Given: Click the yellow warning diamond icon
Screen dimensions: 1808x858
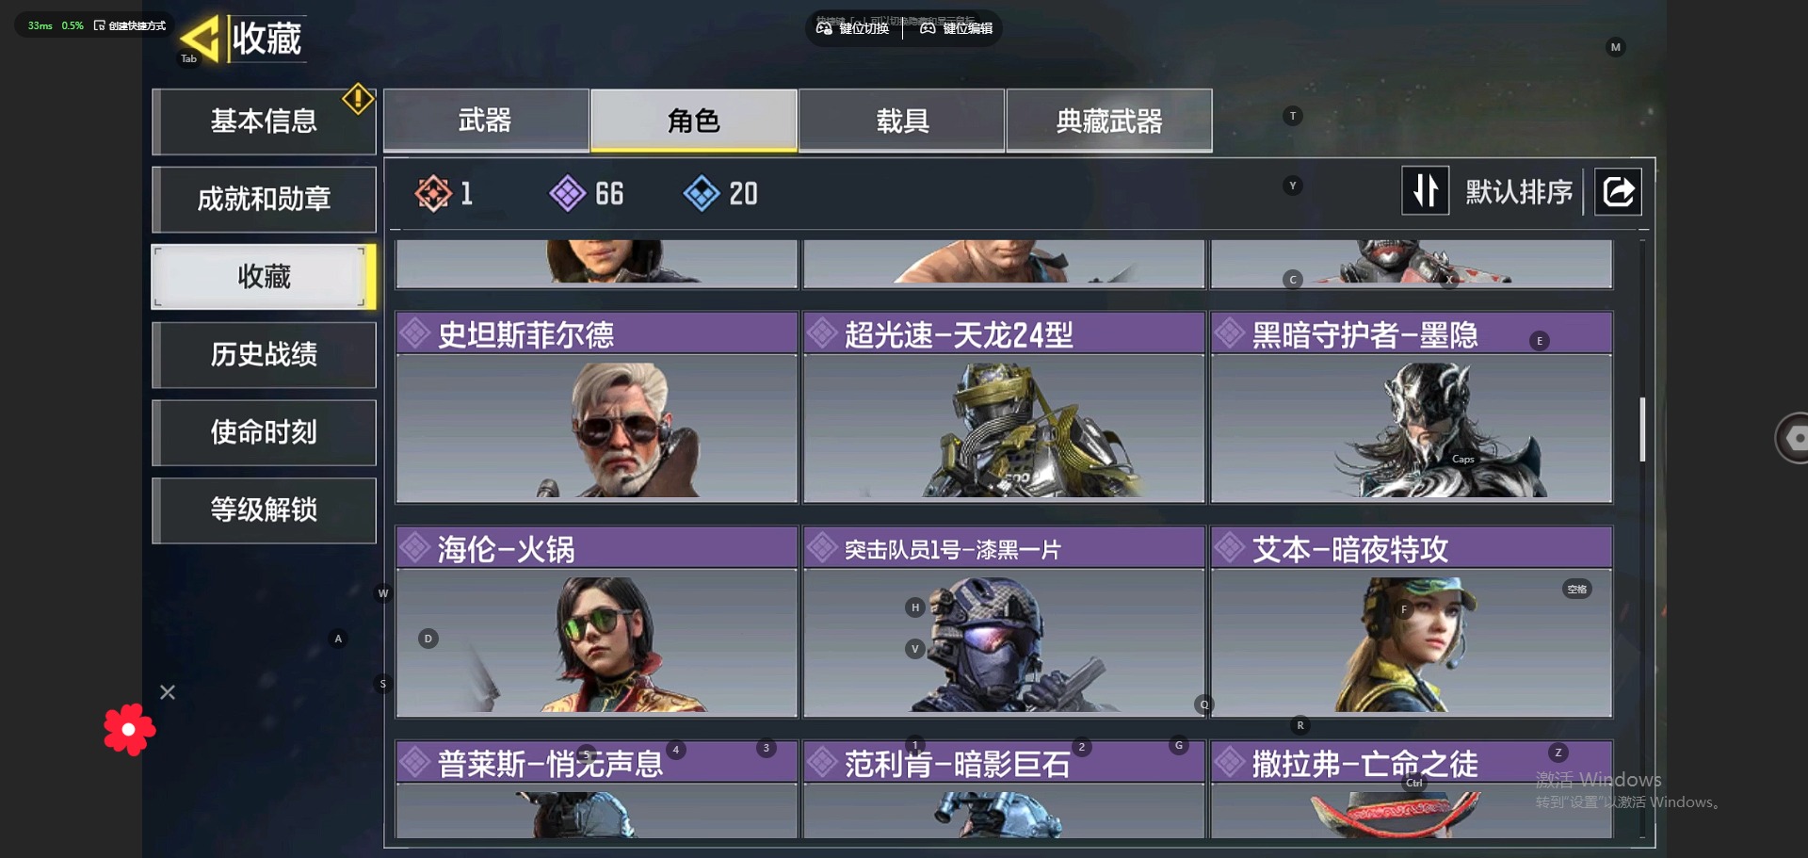Looking at the screenshot, I should pos(358,98).
